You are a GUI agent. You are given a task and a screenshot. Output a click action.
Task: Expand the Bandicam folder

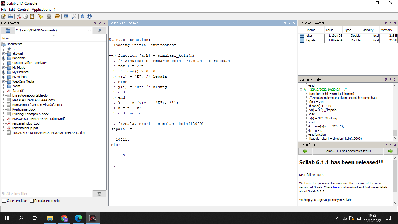[x=3, y=58]
